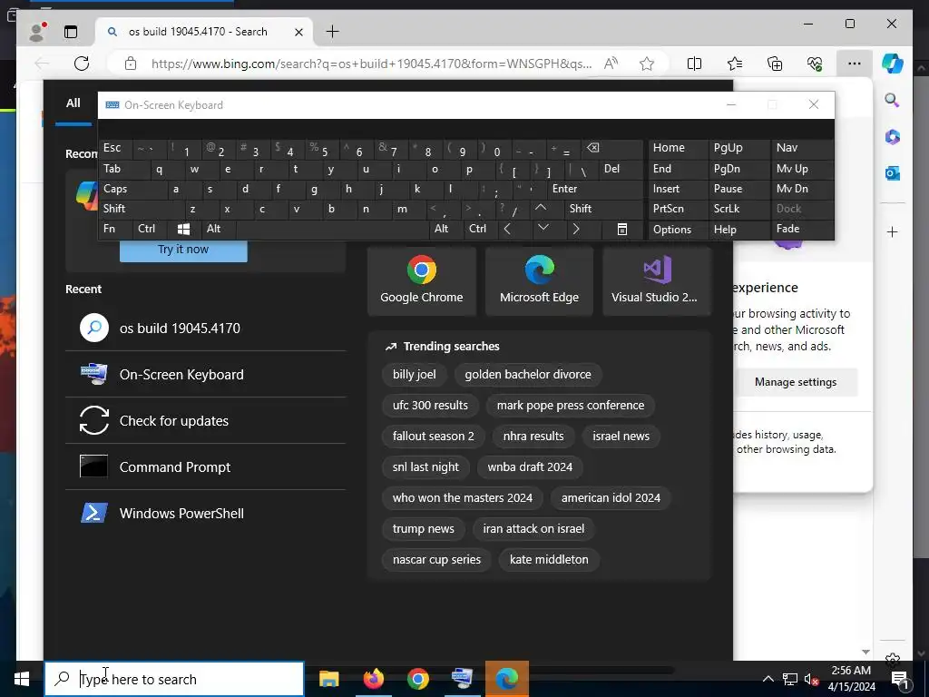Open Edge collections icon
929x697 pixels.
(x=775, y=64)
